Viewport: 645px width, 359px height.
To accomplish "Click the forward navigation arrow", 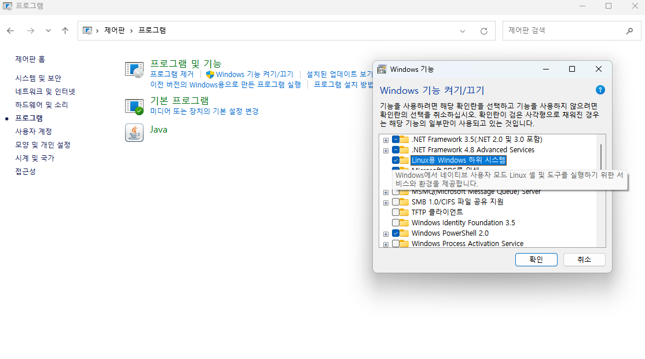I will pyautogui.click(x=31, y=31).
